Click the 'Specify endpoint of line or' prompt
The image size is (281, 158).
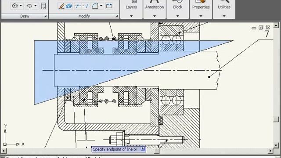[115, 149]
